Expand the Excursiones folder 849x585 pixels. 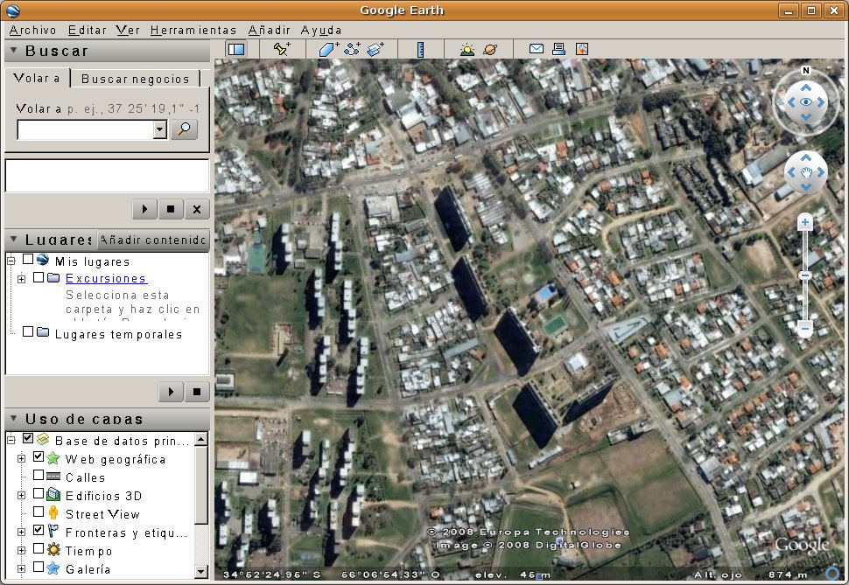21,279
